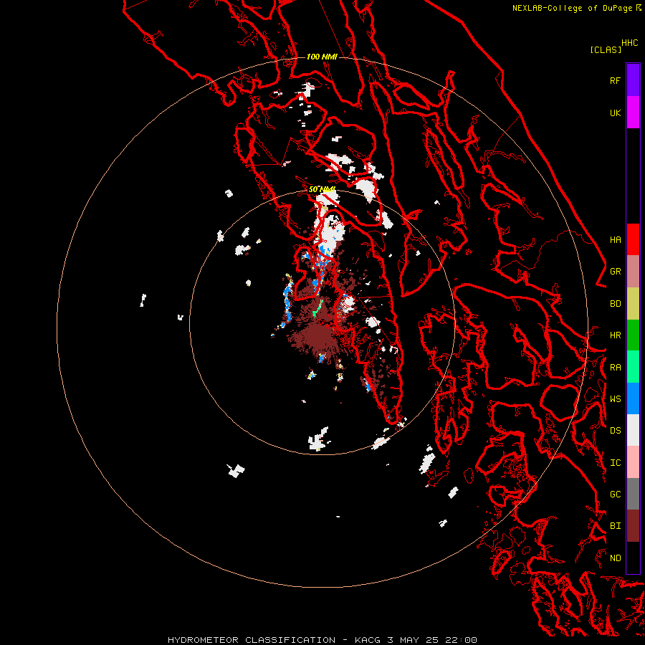Click the DS white color swatch
Viewport: 645px width, 645px height.
pos(633,430)
